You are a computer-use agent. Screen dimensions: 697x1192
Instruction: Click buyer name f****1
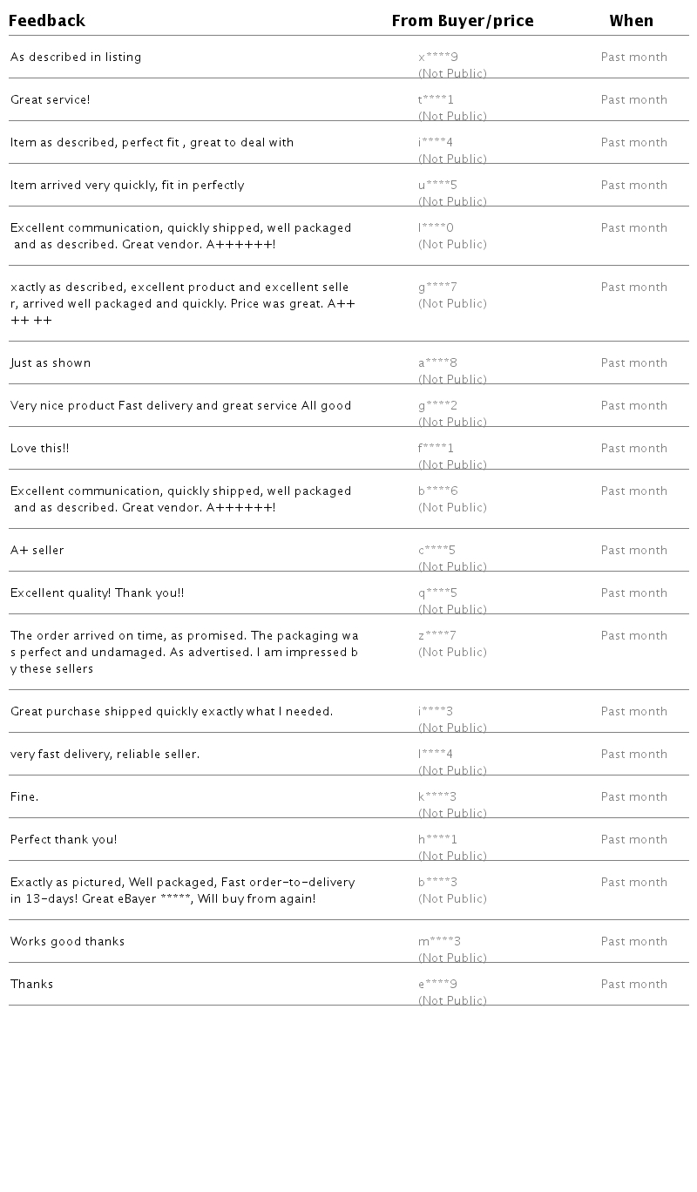[x=436, y=449]
